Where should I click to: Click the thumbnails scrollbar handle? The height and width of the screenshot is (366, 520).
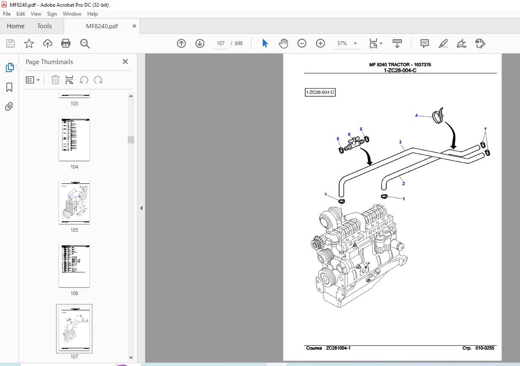(131, 140)
